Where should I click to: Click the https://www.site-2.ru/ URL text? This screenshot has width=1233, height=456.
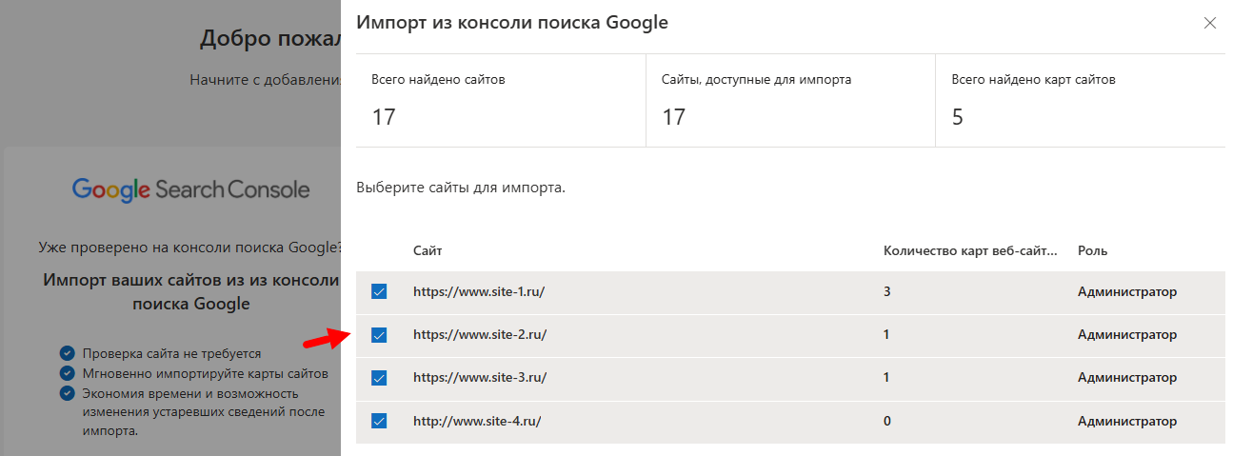[479, 335]
